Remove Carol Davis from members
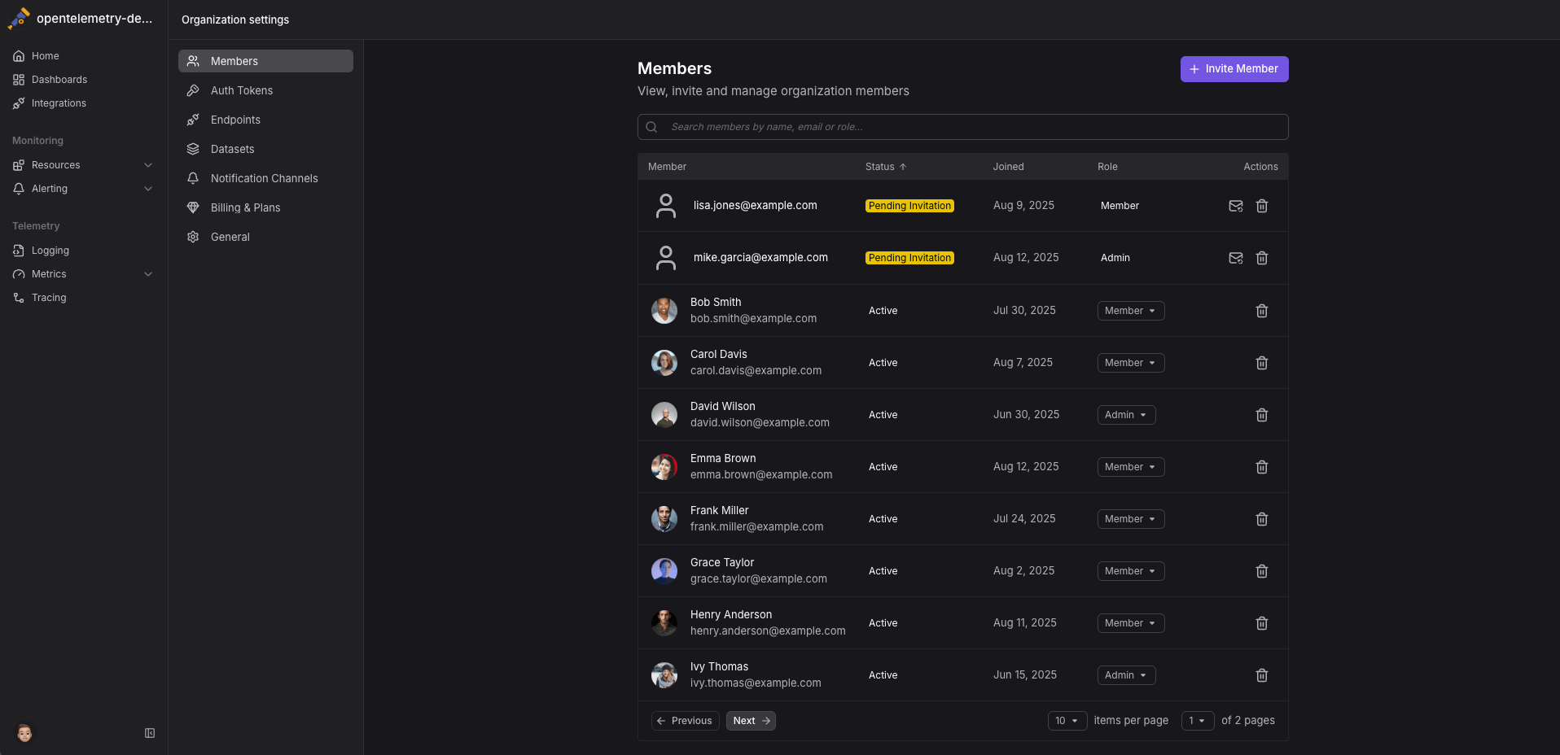This screenshot has height=755, width=1560. pos(1261,363)
